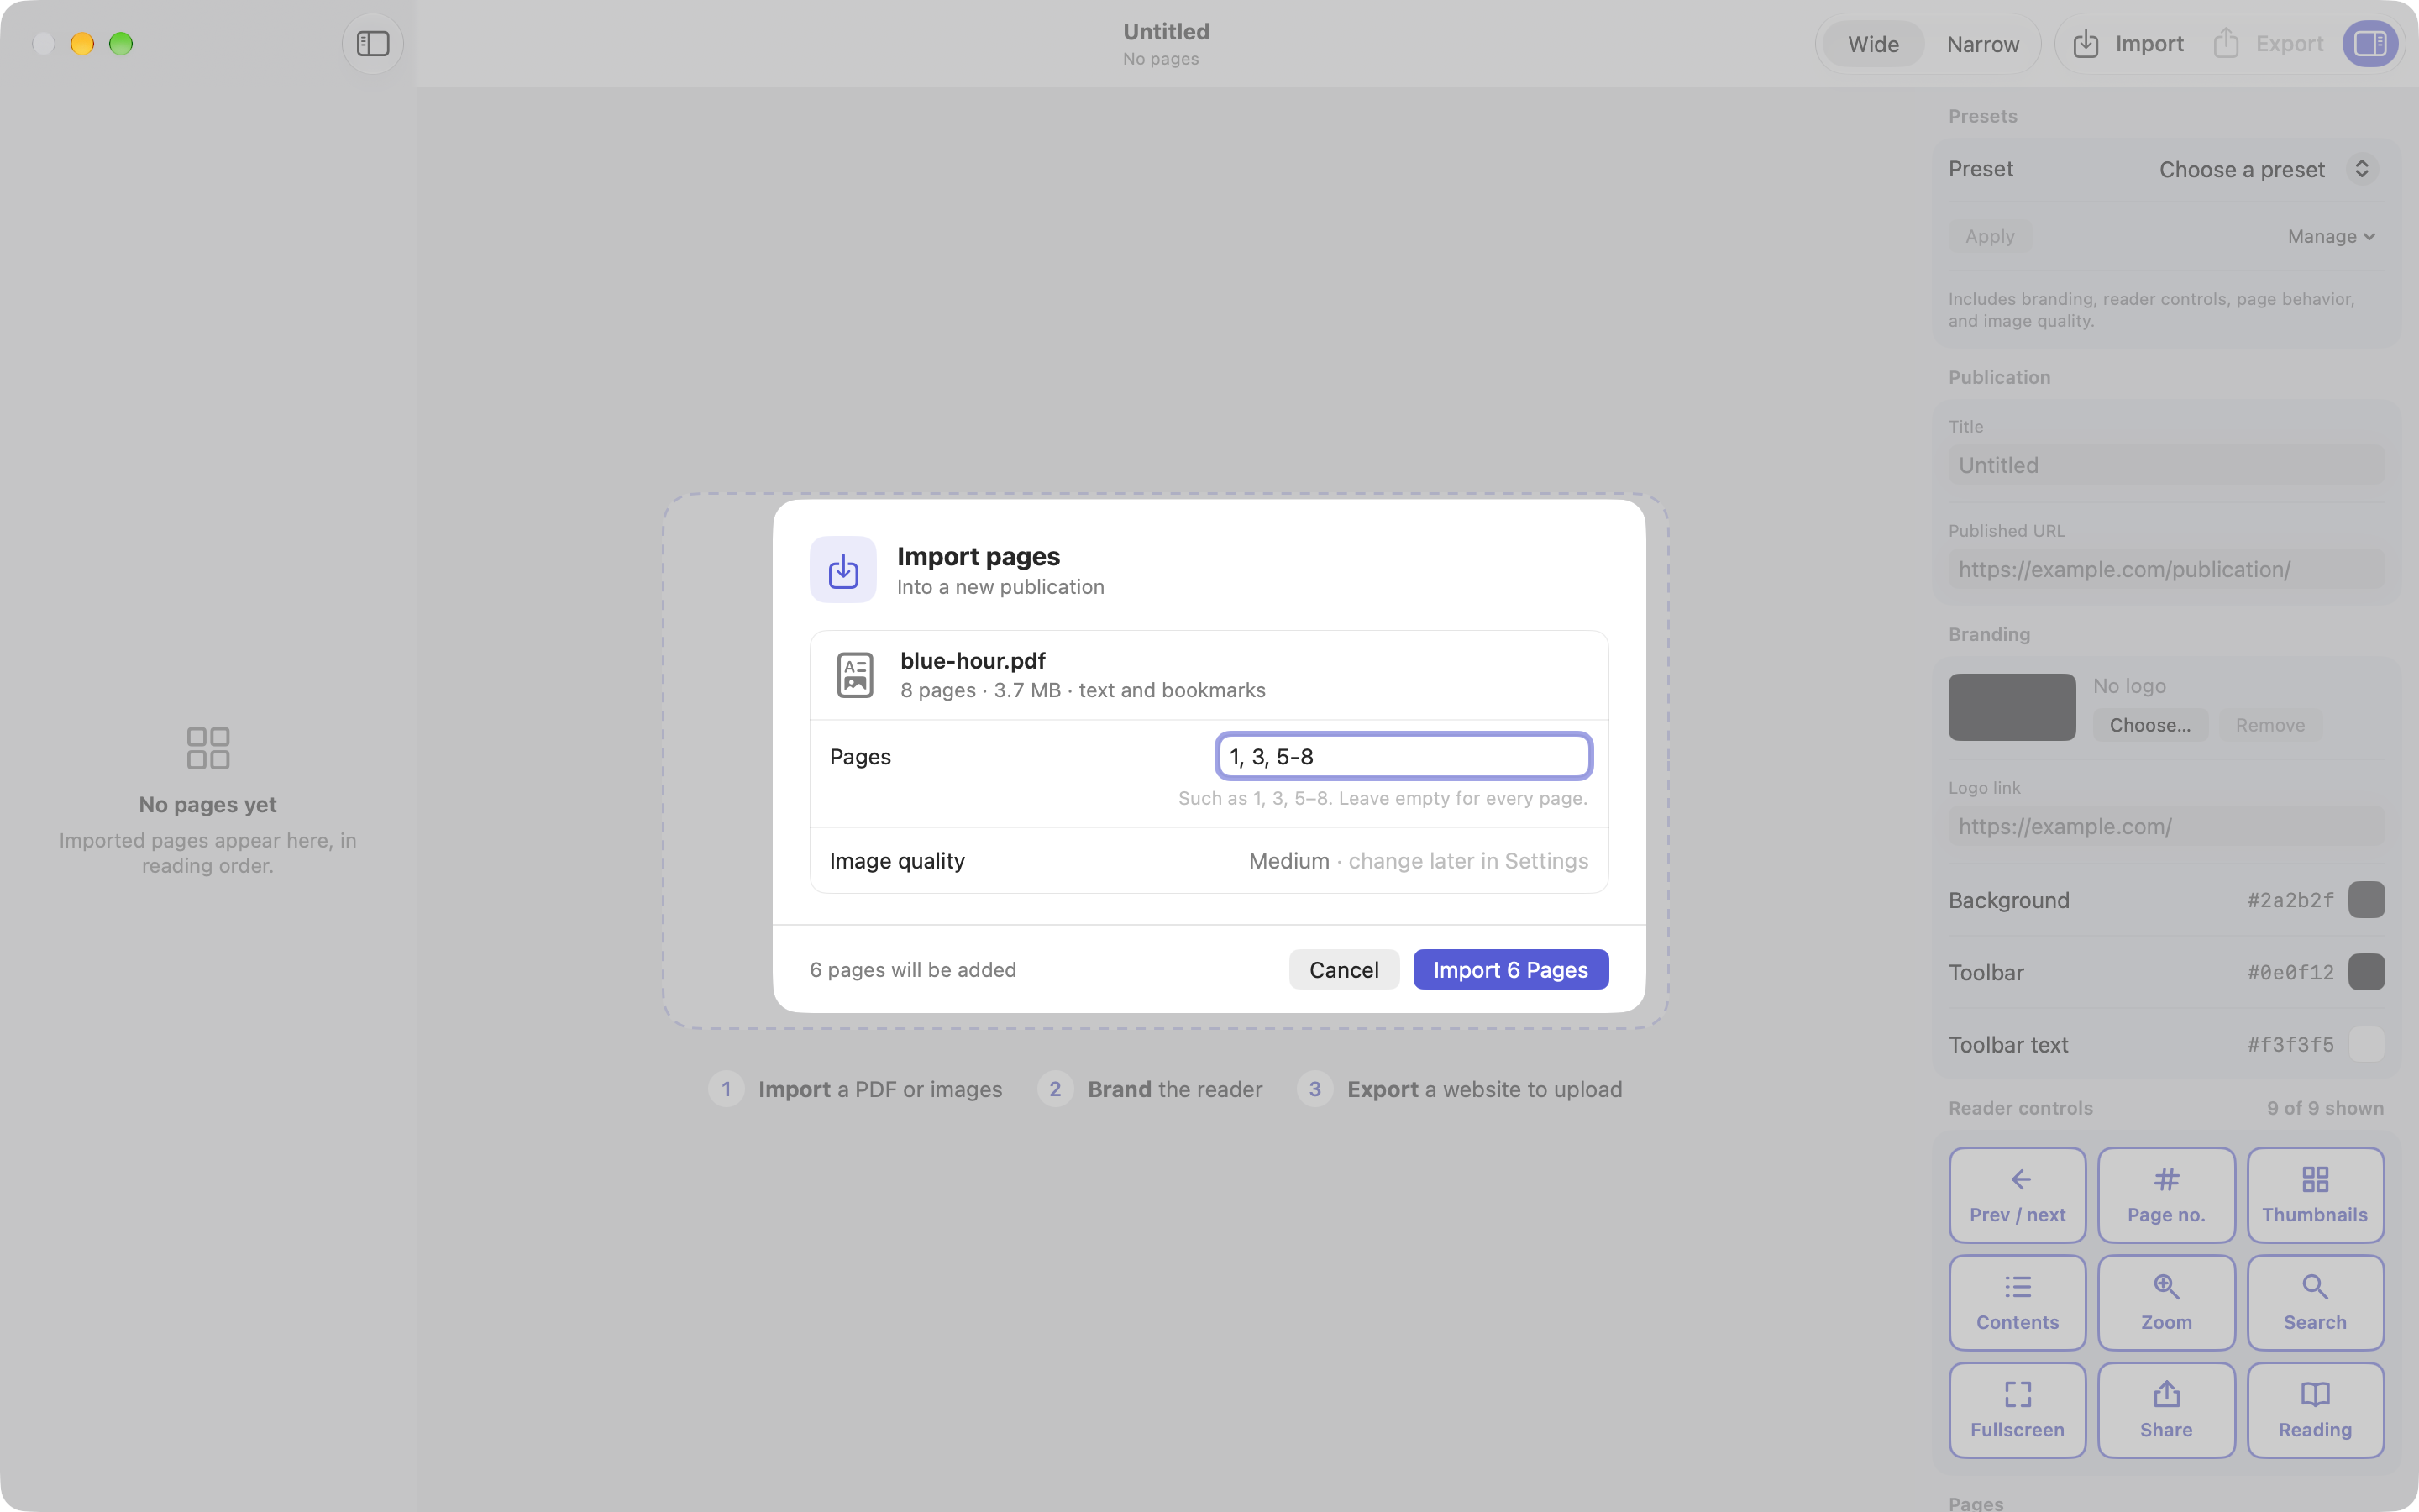
Task: Toggle the Prev / next reader control
Action: coord(2018,1195)
